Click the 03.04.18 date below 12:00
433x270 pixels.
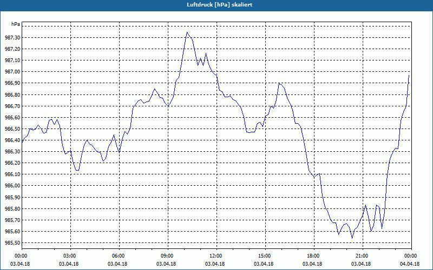(215, 264)
